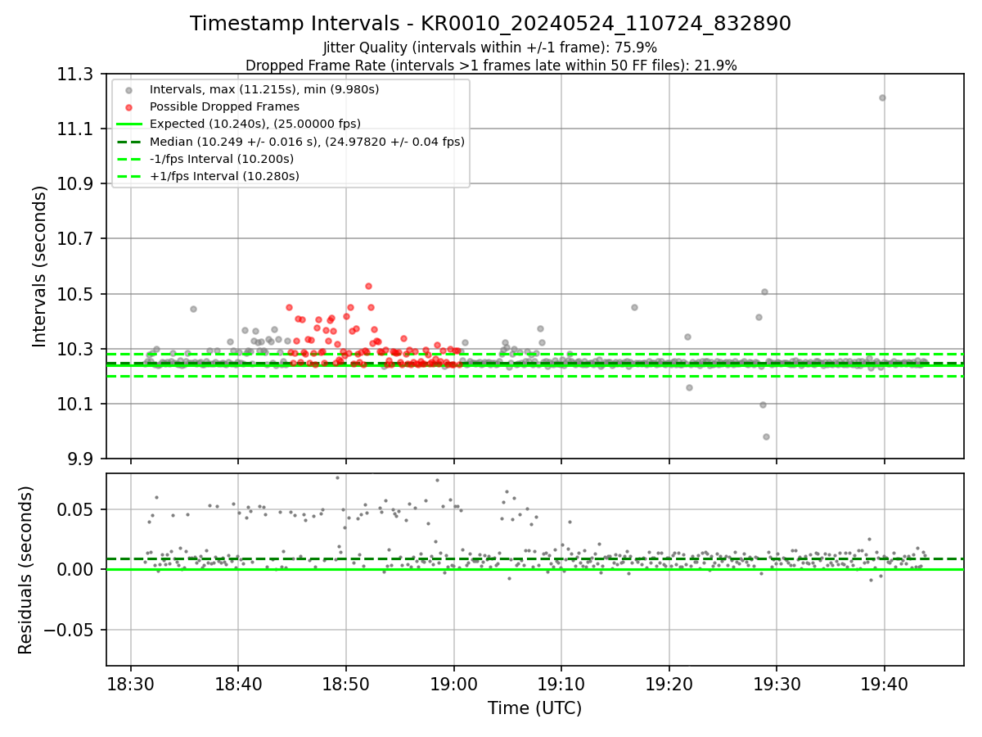982x737 pixels.
Task: Click the maximum gray outlier point above 11.1
Action: click(882, 97)
